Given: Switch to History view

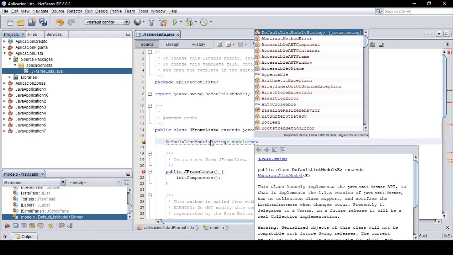Looking at the screenshot, I should coord(199,44).
